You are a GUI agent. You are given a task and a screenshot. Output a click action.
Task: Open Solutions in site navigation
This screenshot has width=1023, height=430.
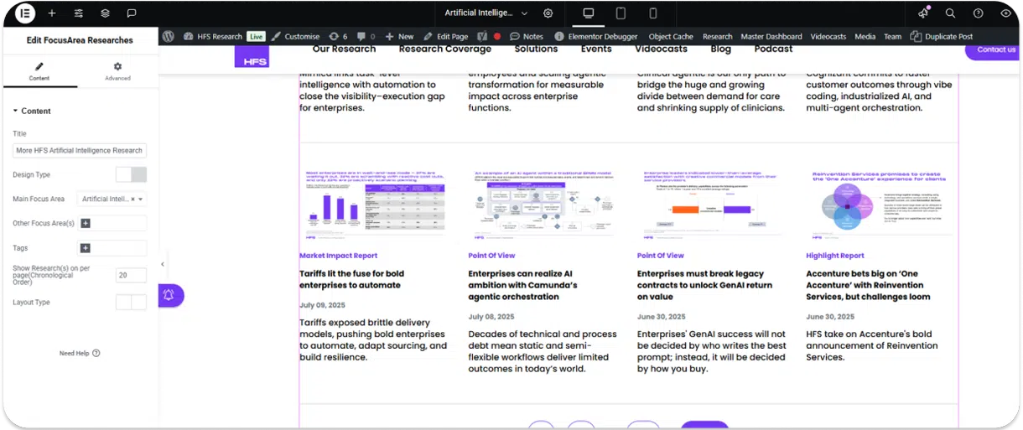[x=536, y=49]
